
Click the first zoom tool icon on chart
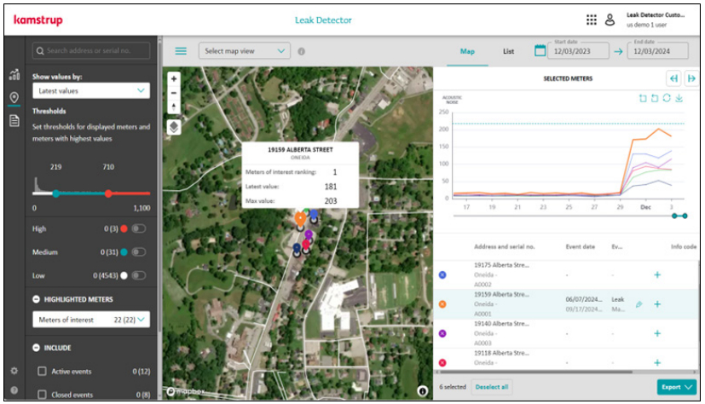pos(643,98)
